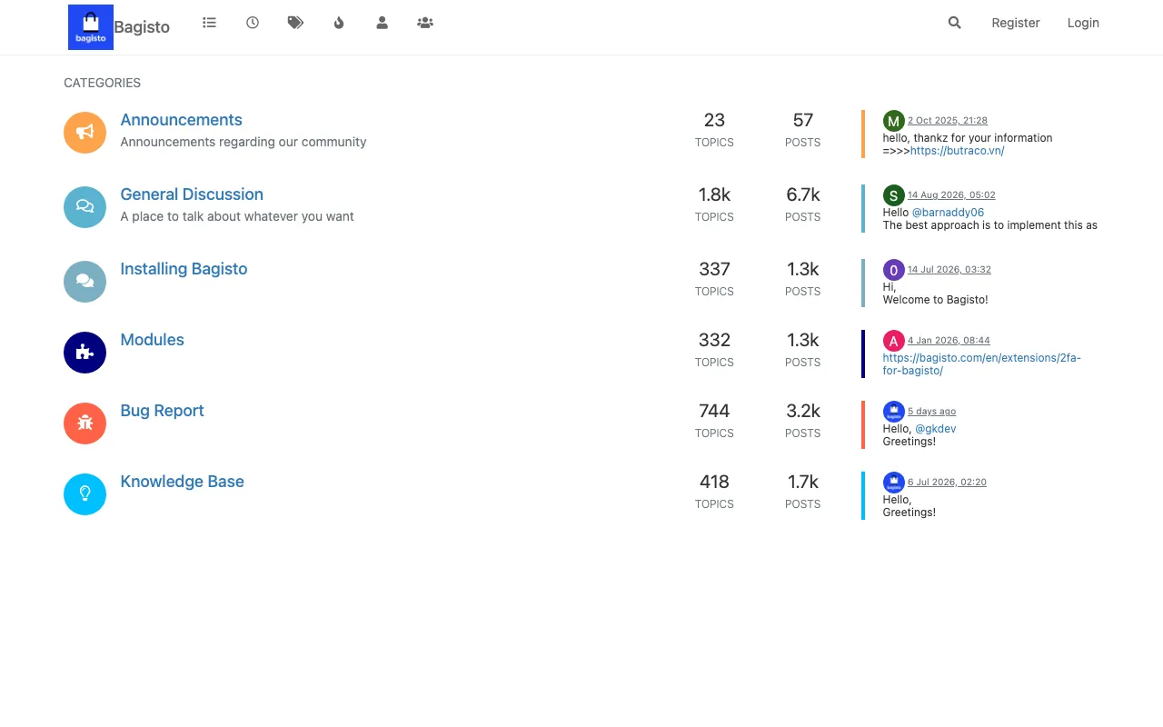Open the Register page
This screenshot has width=1163, height=727.
1016,23
